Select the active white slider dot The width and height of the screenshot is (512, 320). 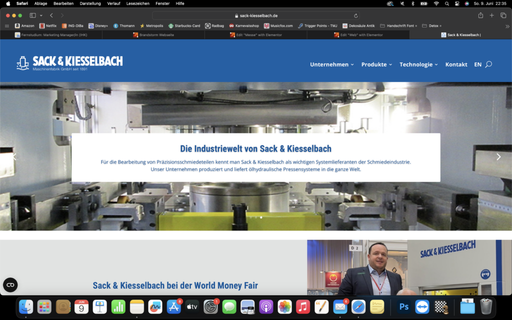tap(261, 217)
